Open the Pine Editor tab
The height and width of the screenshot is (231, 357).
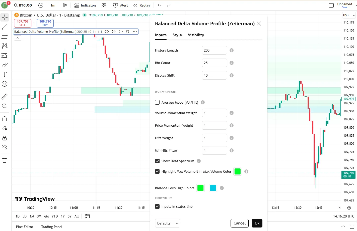point(25,227)
